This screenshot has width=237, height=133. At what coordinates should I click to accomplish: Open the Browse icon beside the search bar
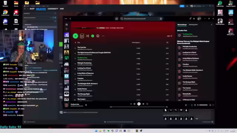click(161, 19)
